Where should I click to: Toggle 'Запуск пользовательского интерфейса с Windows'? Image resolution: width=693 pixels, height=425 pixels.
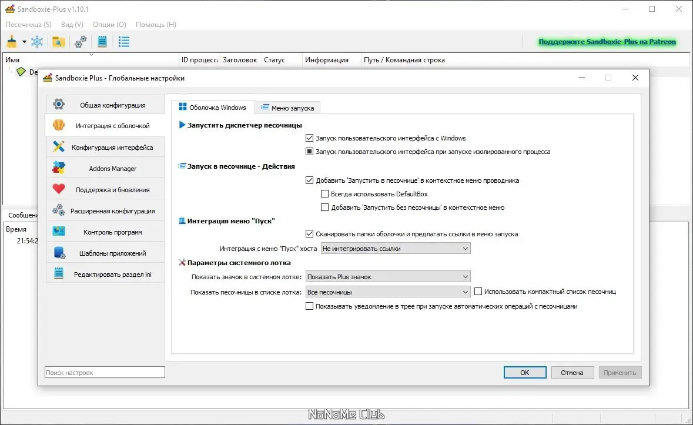point(310,138)
